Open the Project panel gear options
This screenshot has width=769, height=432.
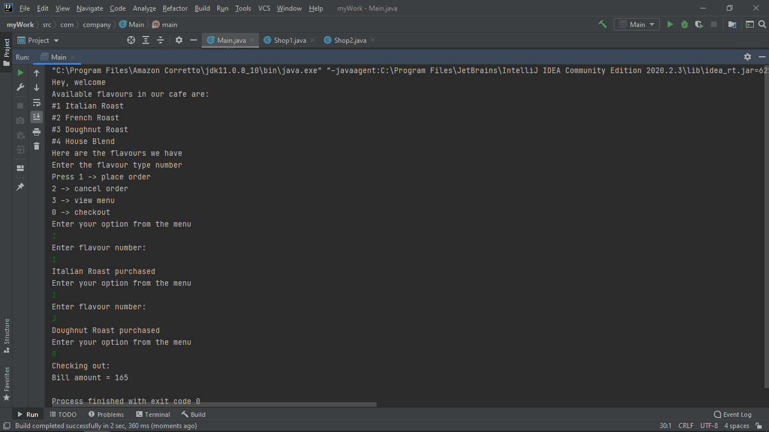point(179,40)
